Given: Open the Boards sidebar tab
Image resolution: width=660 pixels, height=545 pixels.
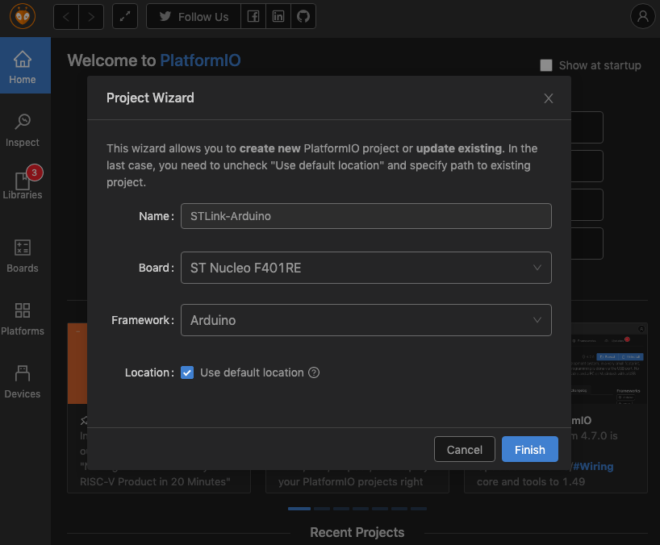Looking at the screenshot, I should pyautogui.click(x=23, y=256).
